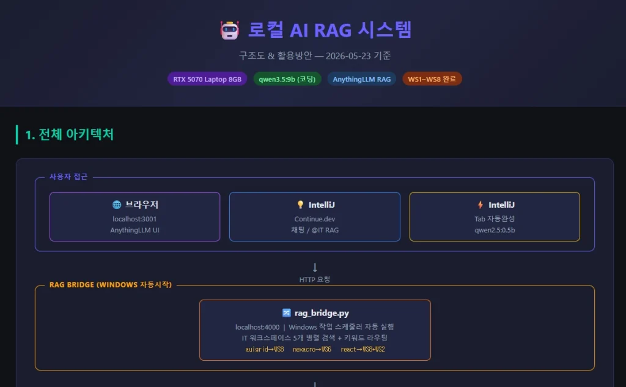Click the globe icon next to 브라우저
The width and height of the screenshot is (626, 387).
point(117,205)
